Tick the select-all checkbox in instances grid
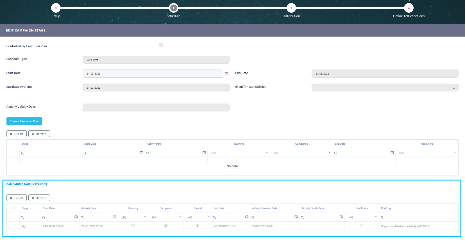 13,208
